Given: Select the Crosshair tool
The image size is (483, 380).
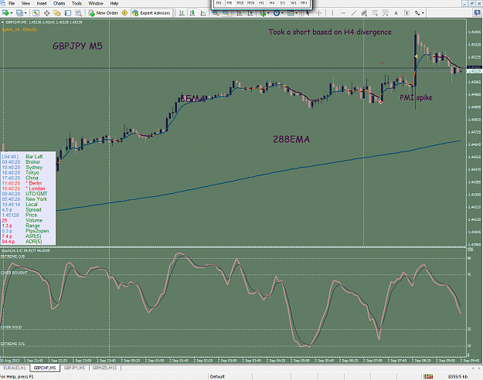Looking at the screenshot, I should coord(319,13).
